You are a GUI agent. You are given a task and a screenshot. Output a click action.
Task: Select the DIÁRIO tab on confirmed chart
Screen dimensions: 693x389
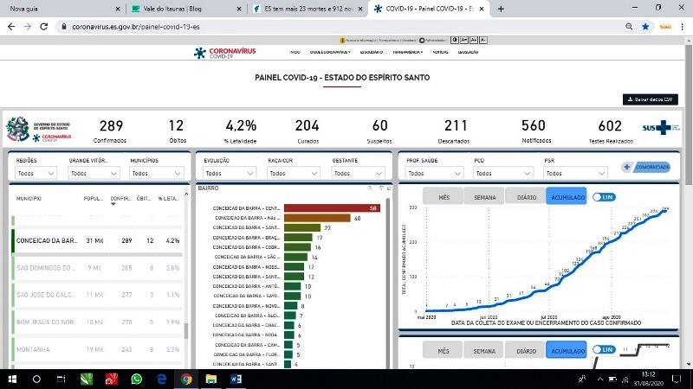527,197
